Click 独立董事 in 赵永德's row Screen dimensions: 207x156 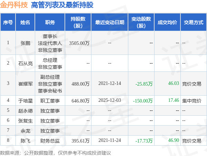[x=50, y=111]
